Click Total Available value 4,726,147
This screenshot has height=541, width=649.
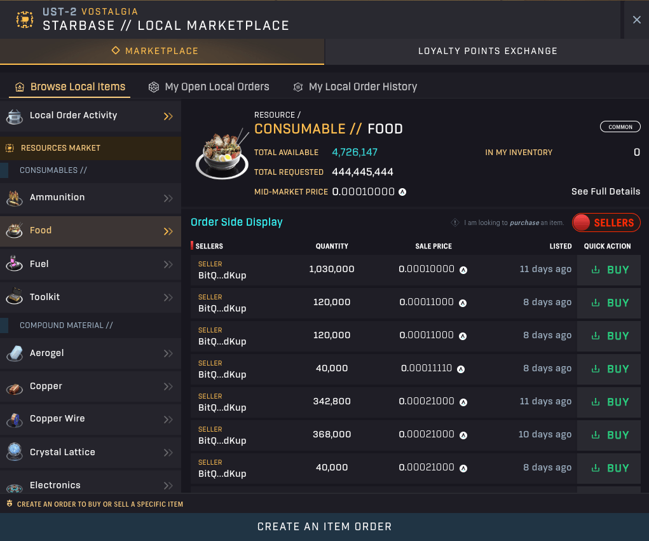tap(355, 153)
